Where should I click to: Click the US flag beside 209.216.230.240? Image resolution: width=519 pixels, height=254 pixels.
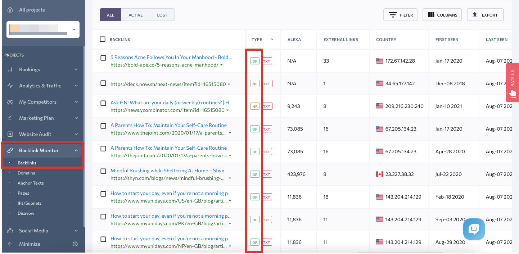[380, 106]
